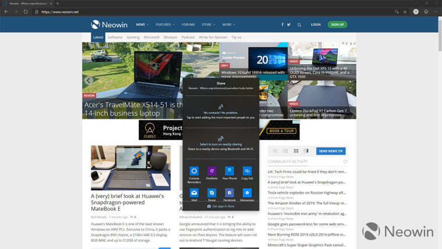Share to Facebook app
Image resolution: width=442 pixels, height=249 pixels.
tap(230, 194)
